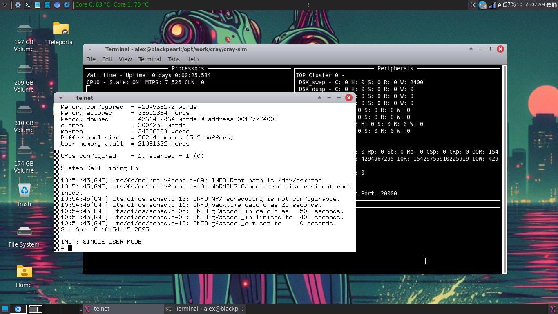Launch the terminal emulator from top panel
This screenshot has height=314, width=558.
pyautogui.click(x=28, y=5)
